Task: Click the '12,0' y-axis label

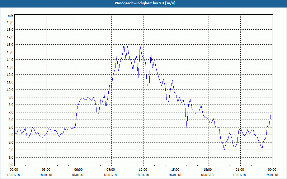Action: [10, 75]
